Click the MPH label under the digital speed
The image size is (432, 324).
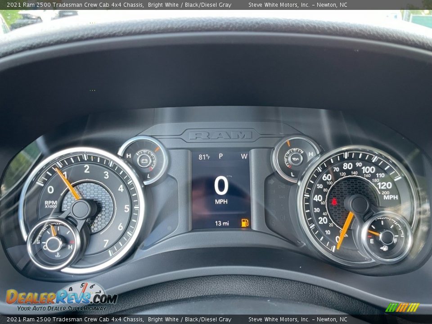[221, 202]
